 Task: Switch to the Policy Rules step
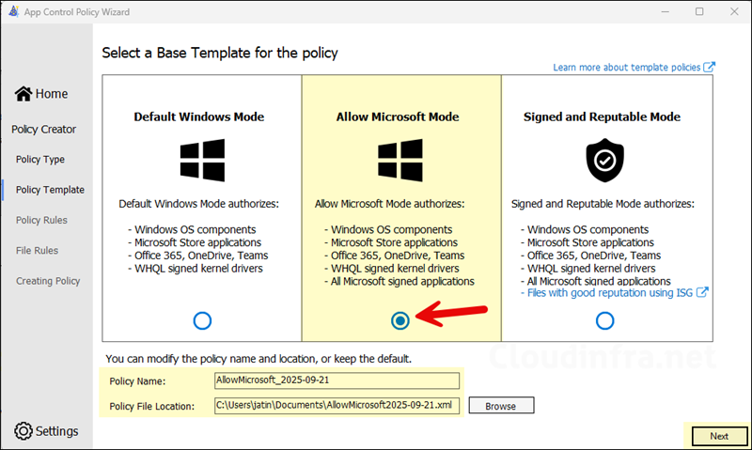point(43,220)
